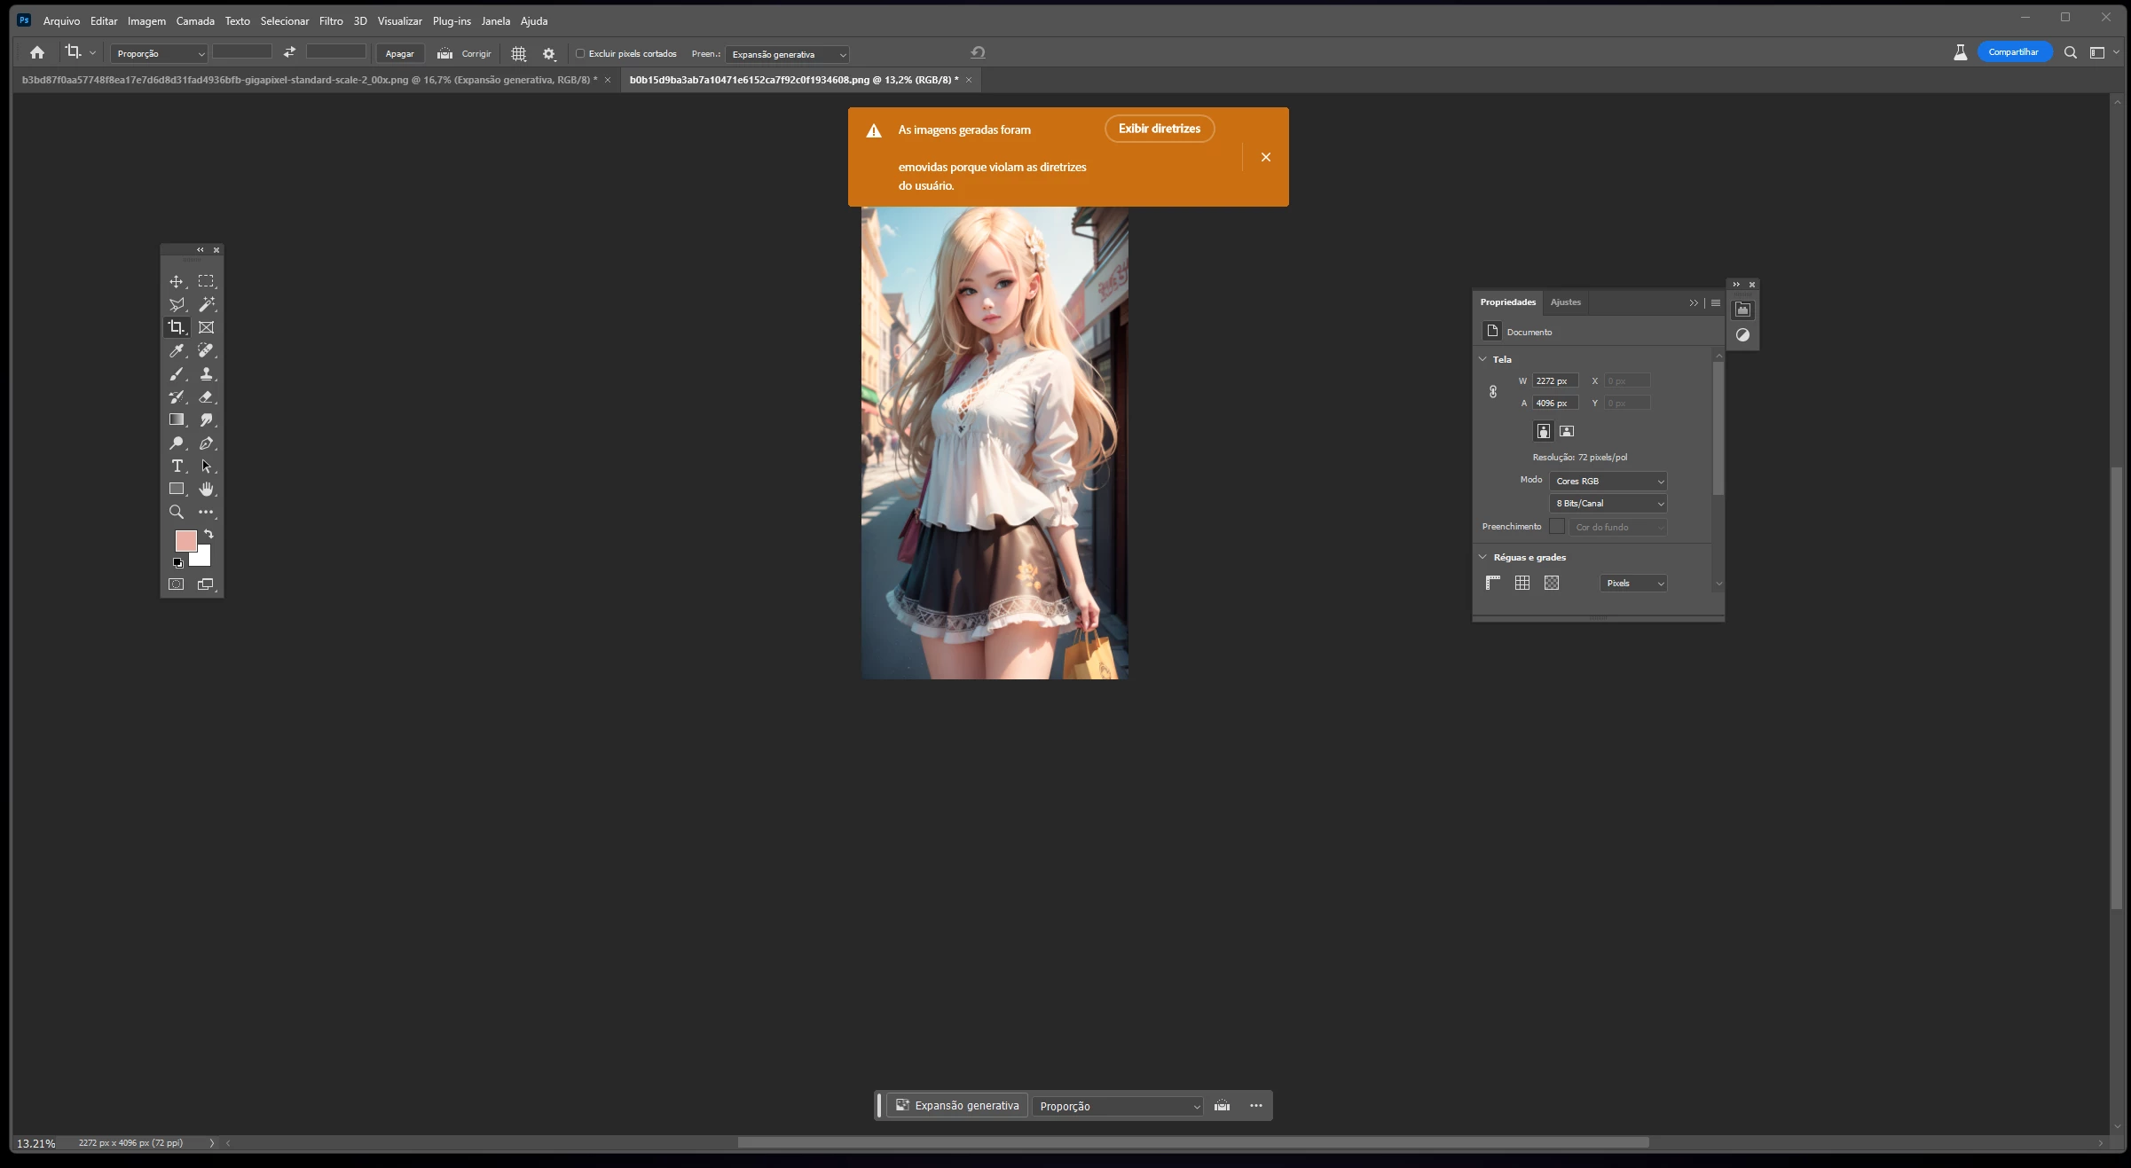Click the pink foreground color swatch

[x=185, y=539]
